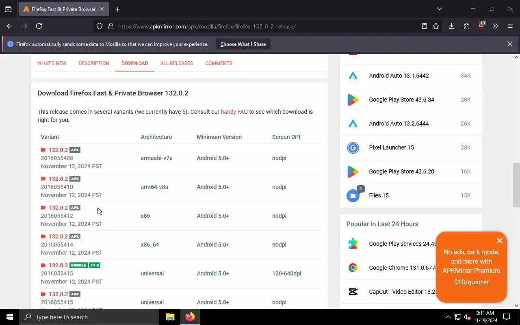
Task: Close the Firefox Fast & Private Browser tab
Action: (x=102, y=9)
